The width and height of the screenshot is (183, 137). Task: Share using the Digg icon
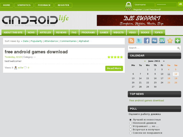154,40
